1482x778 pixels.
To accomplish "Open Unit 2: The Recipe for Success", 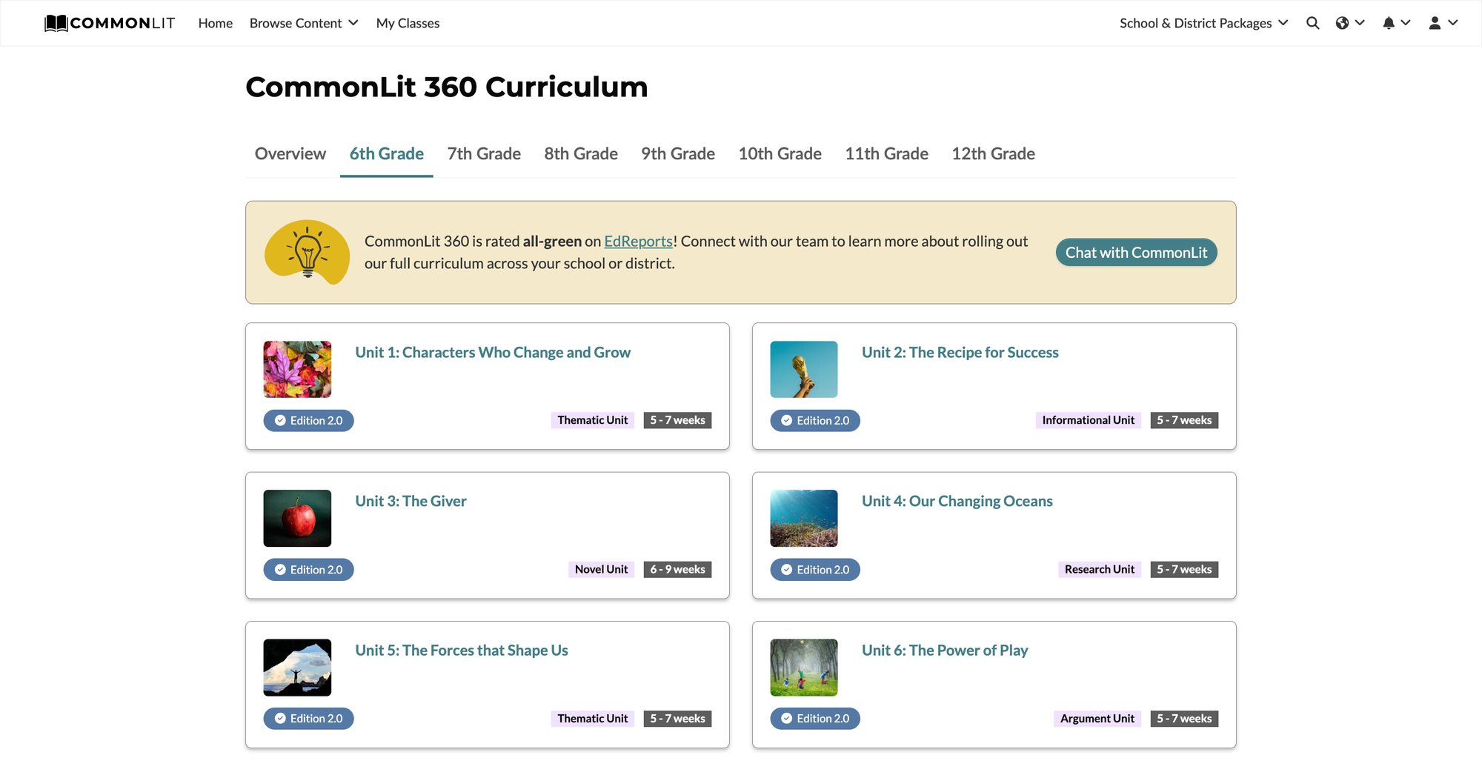I will pos(960,353).
